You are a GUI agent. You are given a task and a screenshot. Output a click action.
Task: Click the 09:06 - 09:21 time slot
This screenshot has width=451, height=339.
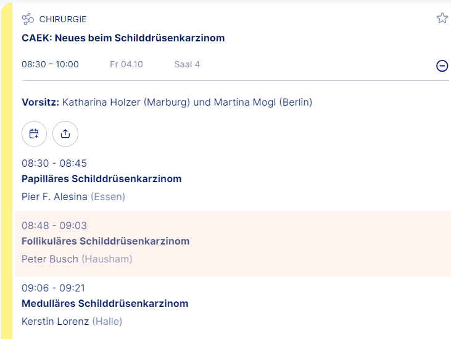[x=54, y=288]
